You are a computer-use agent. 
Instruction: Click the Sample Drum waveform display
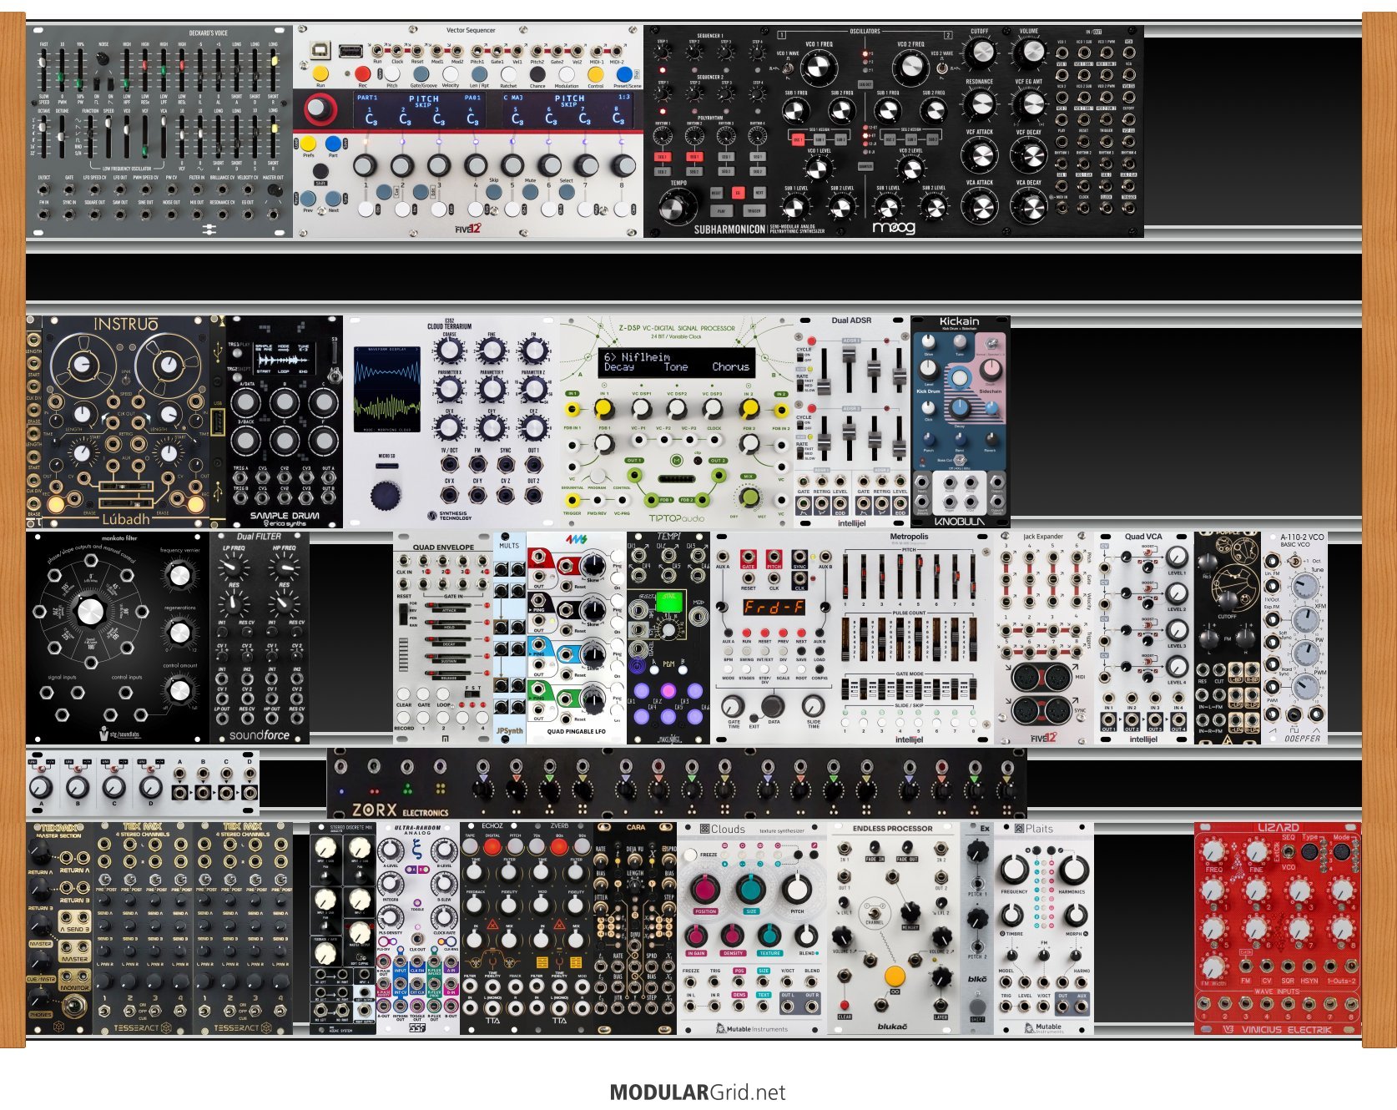tap(283, 358)
